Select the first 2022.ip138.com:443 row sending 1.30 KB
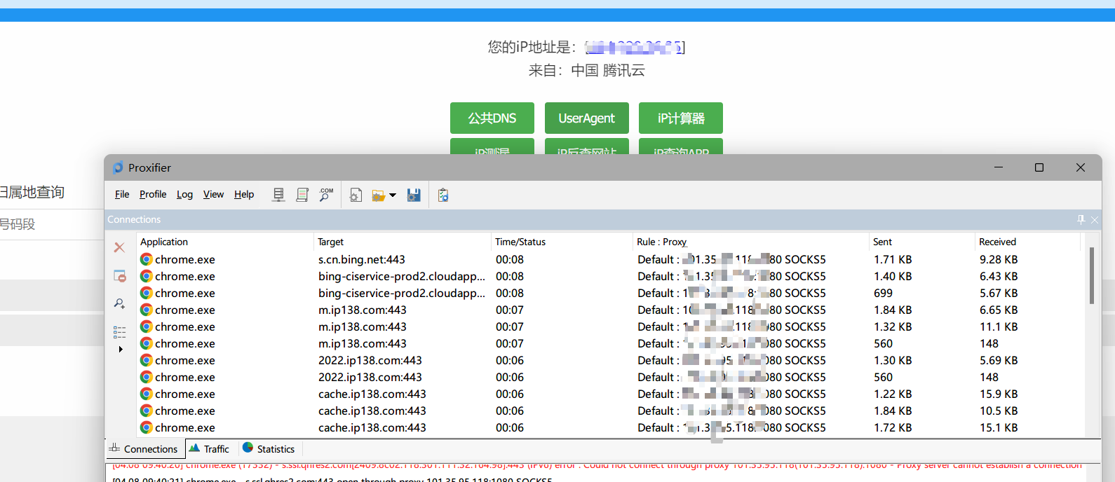 coord(609,360)
